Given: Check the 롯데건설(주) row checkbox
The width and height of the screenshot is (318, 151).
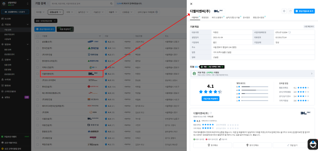Looking at the screenshot, I should [37, 87].
